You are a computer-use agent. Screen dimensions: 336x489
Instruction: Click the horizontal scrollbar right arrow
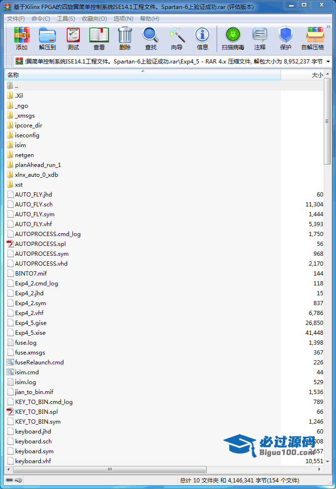(x=320, y=469)
